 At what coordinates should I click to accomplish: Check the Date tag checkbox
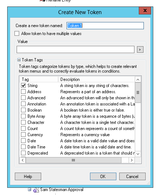(x=23, y=141)
